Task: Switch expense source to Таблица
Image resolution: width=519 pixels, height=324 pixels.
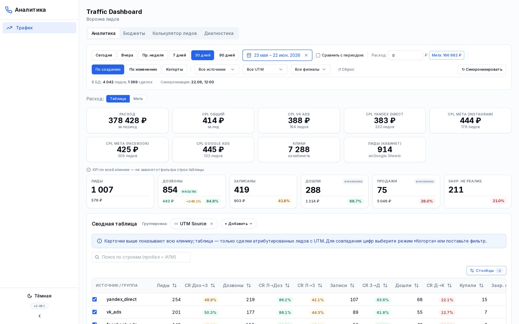Action: click(118, 99)
